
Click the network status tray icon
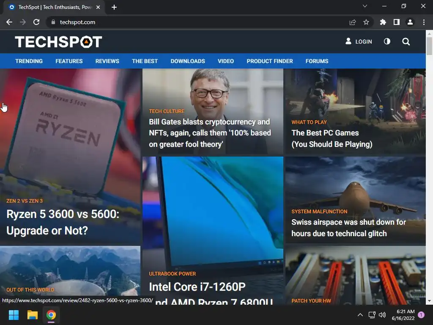tap(372, 315)
